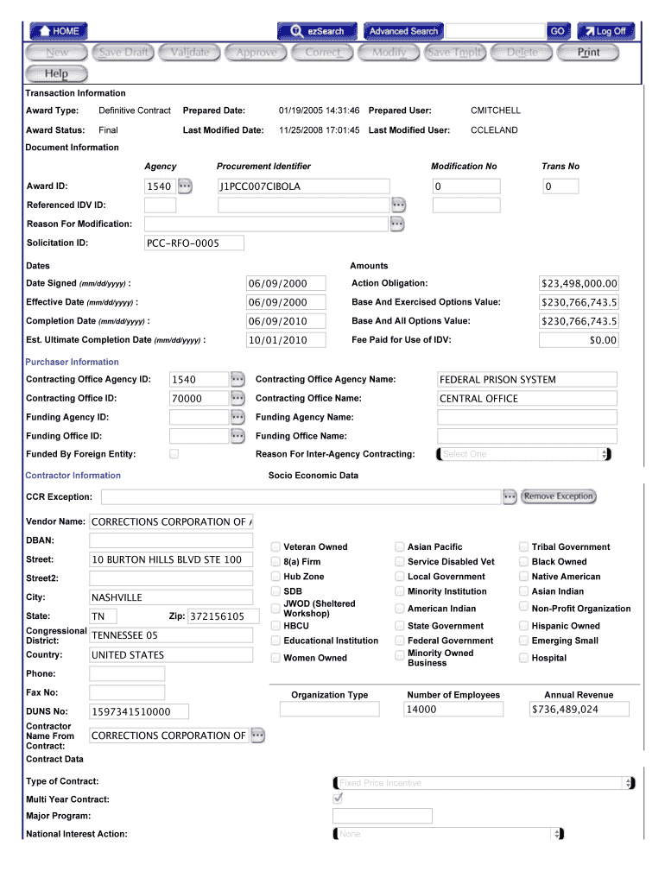The image size is (665, 884).
Task: Click Advanced Search in the top bar
Action: [403, 31]
